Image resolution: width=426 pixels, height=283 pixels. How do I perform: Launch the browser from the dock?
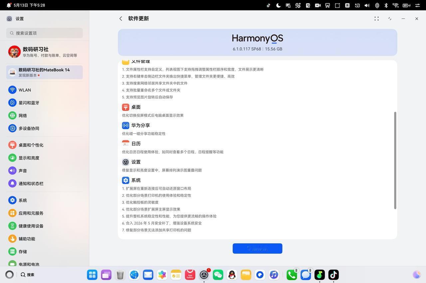[x=134, y=275]
